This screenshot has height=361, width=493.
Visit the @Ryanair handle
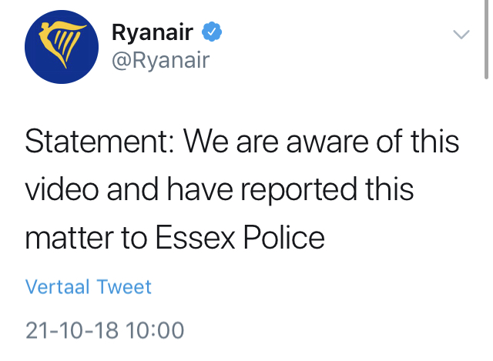pyautogui.click(x=161, y=60)
